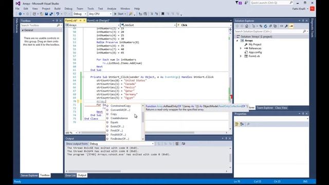Toggle word wrap in Output toolbar

coord(184,144)
